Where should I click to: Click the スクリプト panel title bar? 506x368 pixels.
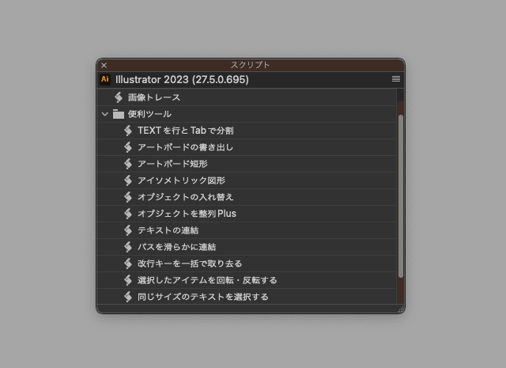250,65
